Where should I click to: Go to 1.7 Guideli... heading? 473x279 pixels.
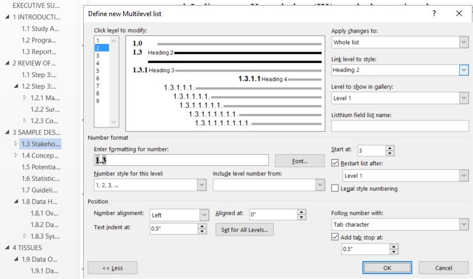pos(39,190)
